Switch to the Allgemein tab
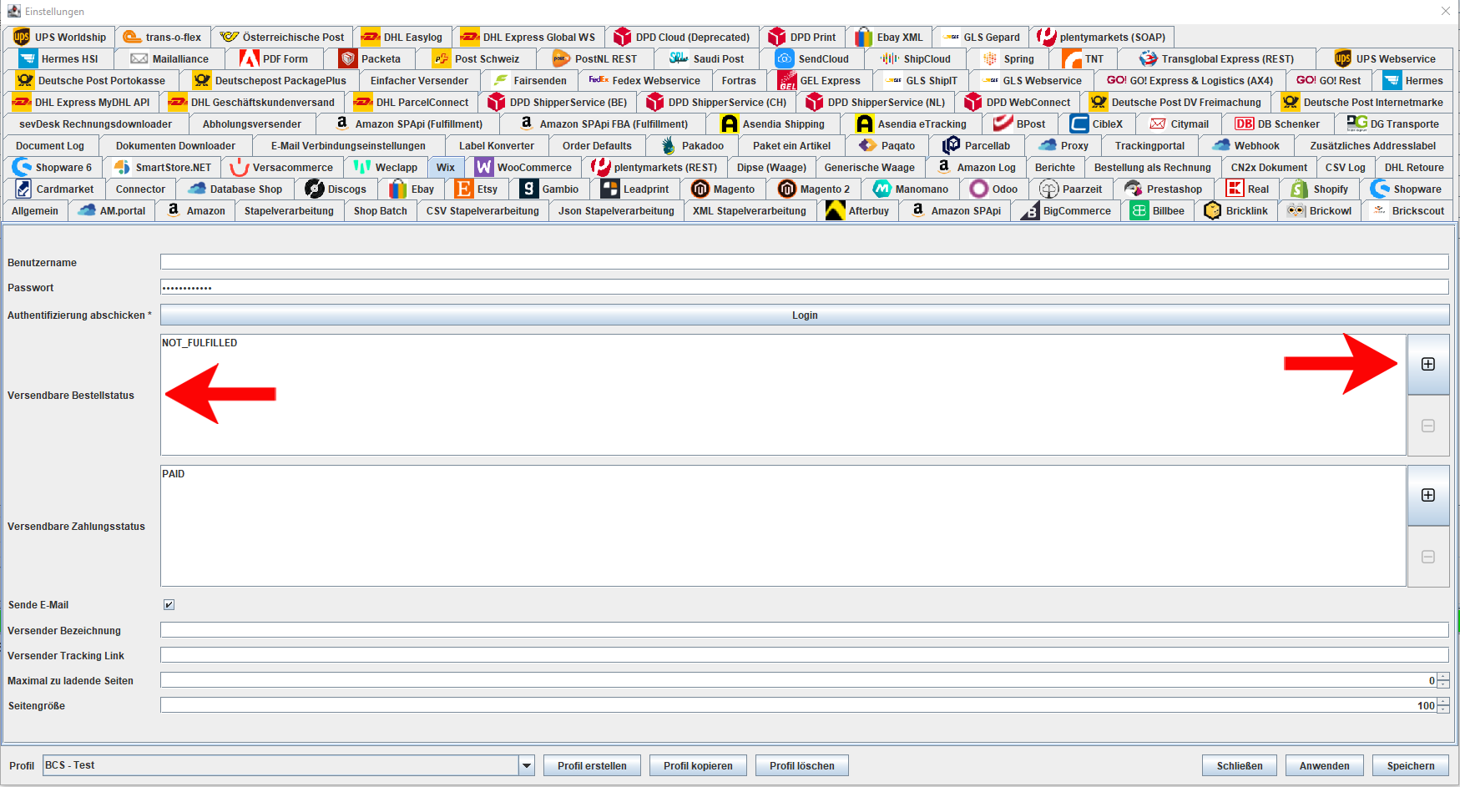Viewport: 1460px width, 787px height. tap(35, 210)
